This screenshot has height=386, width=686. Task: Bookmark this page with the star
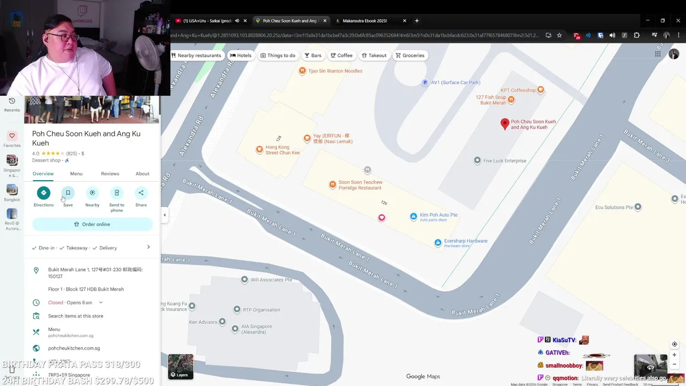click(x=560, y=35)
